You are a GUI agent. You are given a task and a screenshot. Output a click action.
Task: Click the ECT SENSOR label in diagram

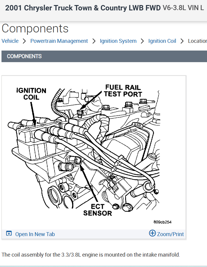pyautogui.click(x=98, y=210)
